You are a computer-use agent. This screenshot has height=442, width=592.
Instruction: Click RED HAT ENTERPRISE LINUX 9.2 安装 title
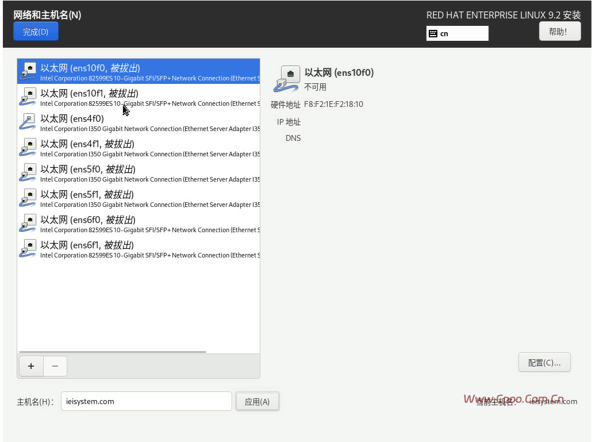[x=503, y=15]
